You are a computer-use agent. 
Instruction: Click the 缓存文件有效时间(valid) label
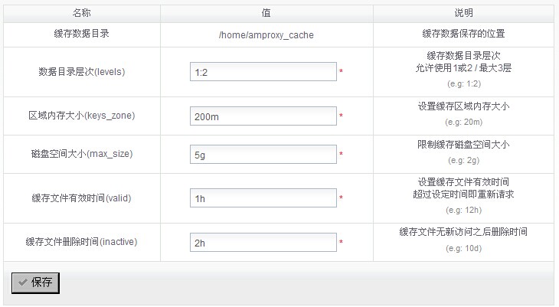[81, 198]
